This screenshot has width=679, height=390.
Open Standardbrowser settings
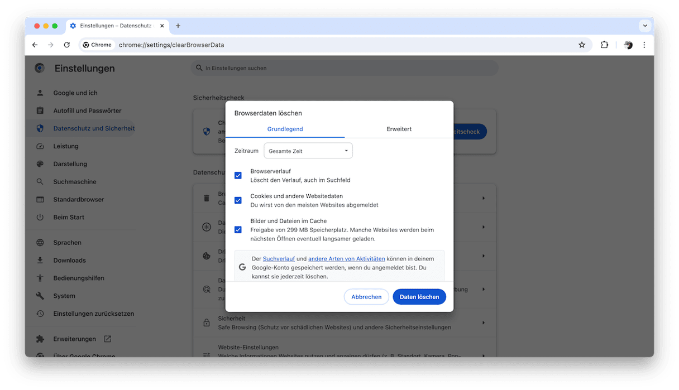coord(79,200)
